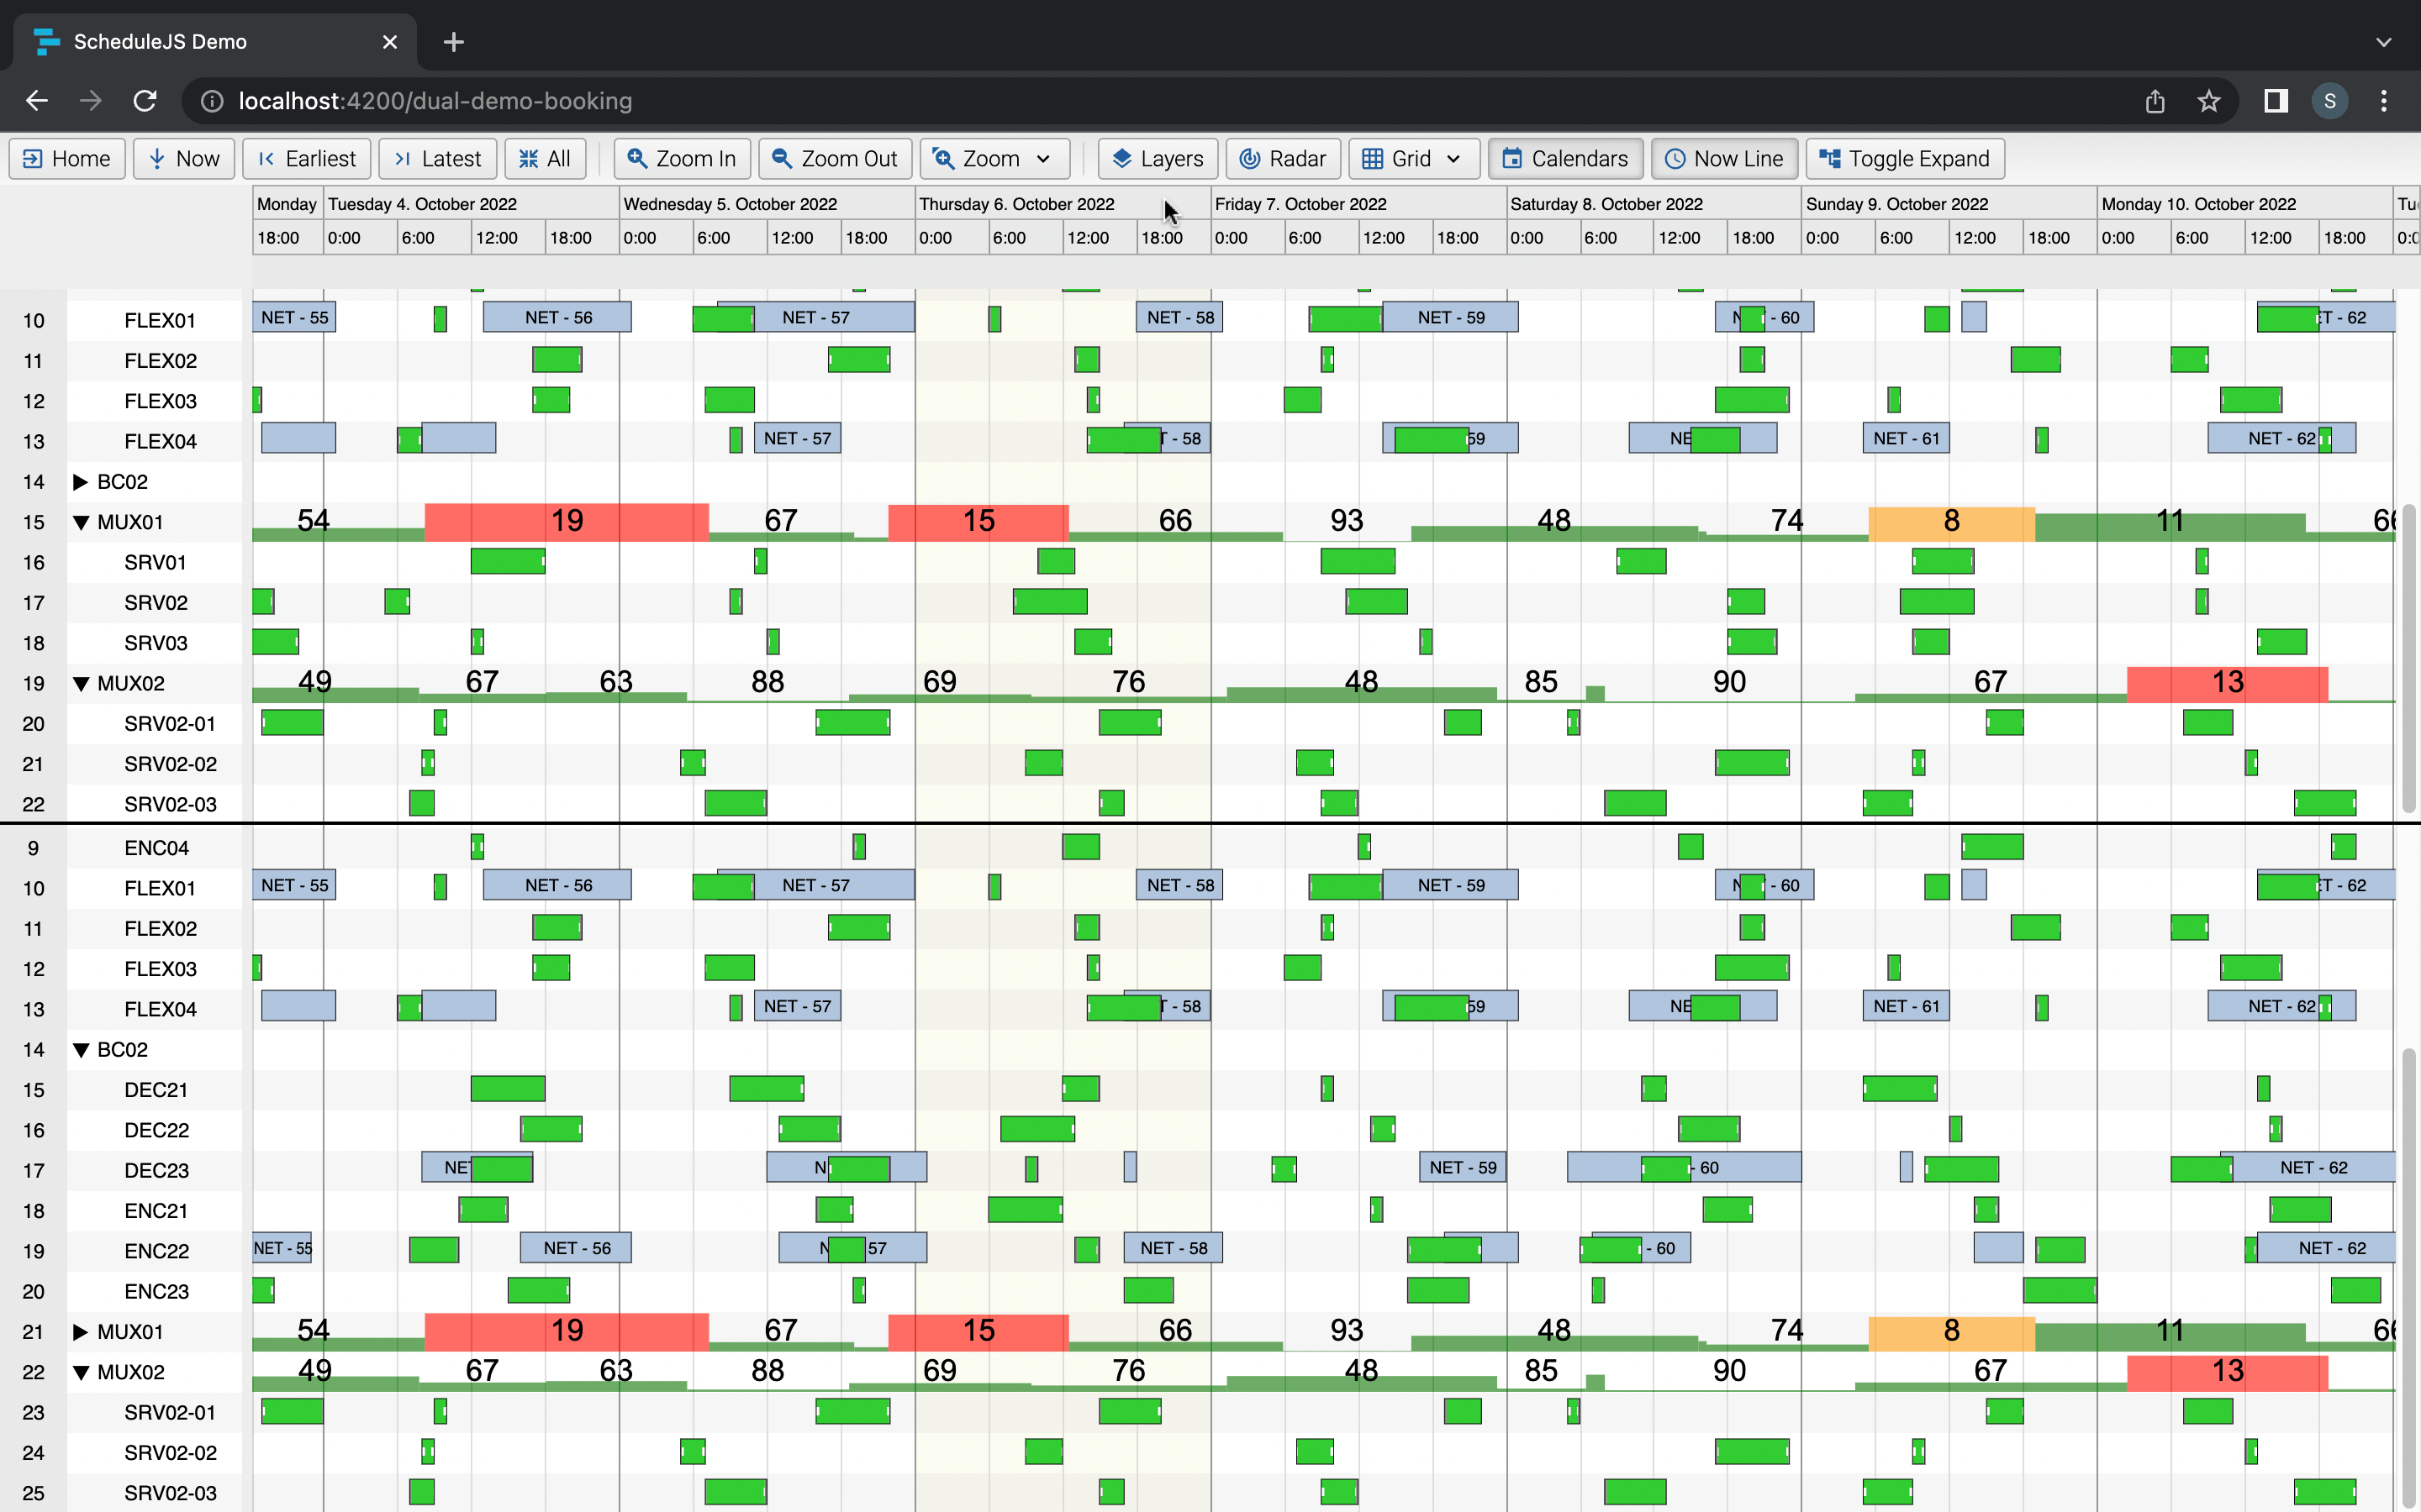This screenshot has width=2421, height=1512.
Task: Reload the page
Action: 145,100
